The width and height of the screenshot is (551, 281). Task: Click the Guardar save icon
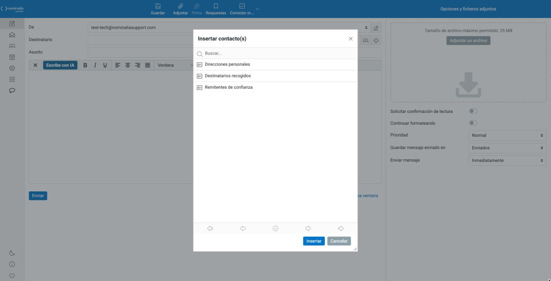point(158,6)
